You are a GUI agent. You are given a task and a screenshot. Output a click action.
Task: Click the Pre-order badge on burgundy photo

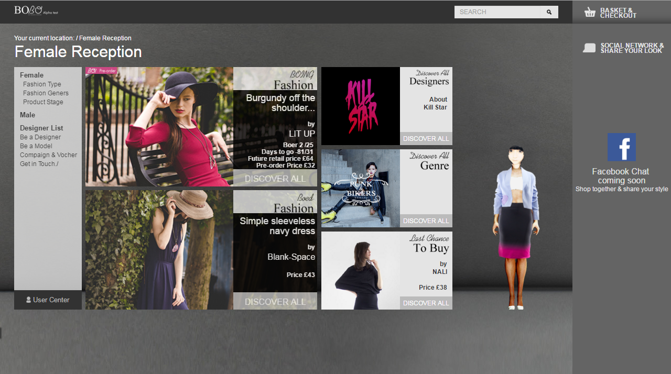(x=101, y=71)
